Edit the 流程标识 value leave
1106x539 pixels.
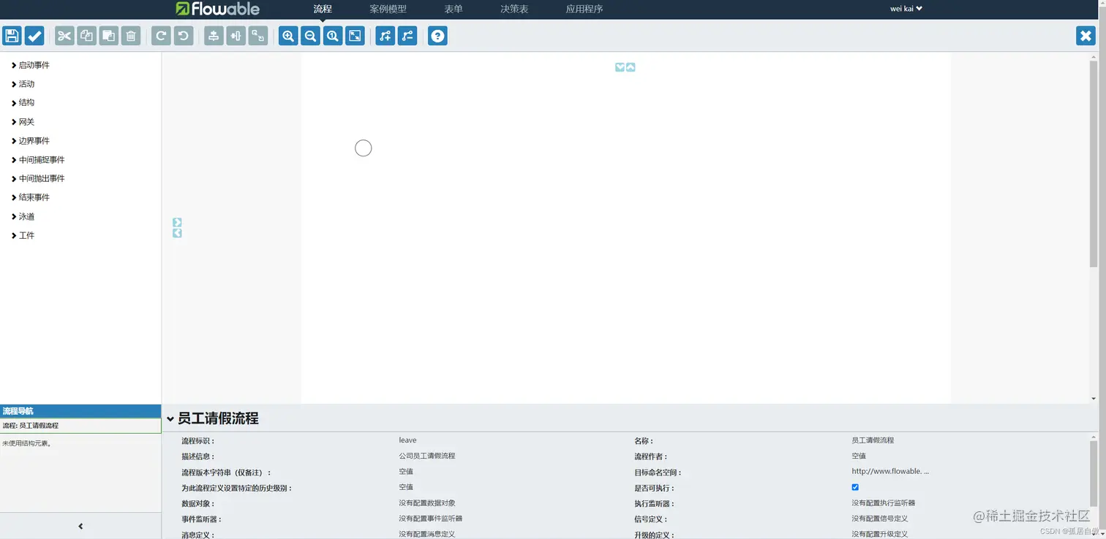pos(407,440)
